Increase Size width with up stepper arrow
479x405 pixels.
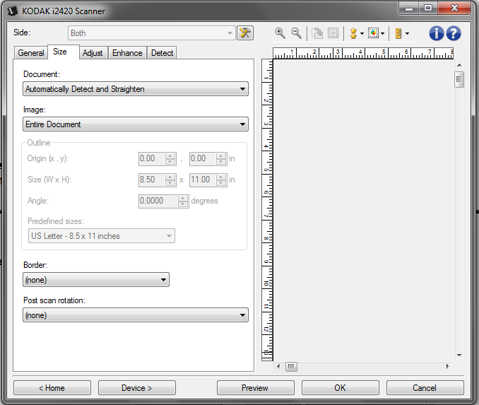(x=170, y=177)
